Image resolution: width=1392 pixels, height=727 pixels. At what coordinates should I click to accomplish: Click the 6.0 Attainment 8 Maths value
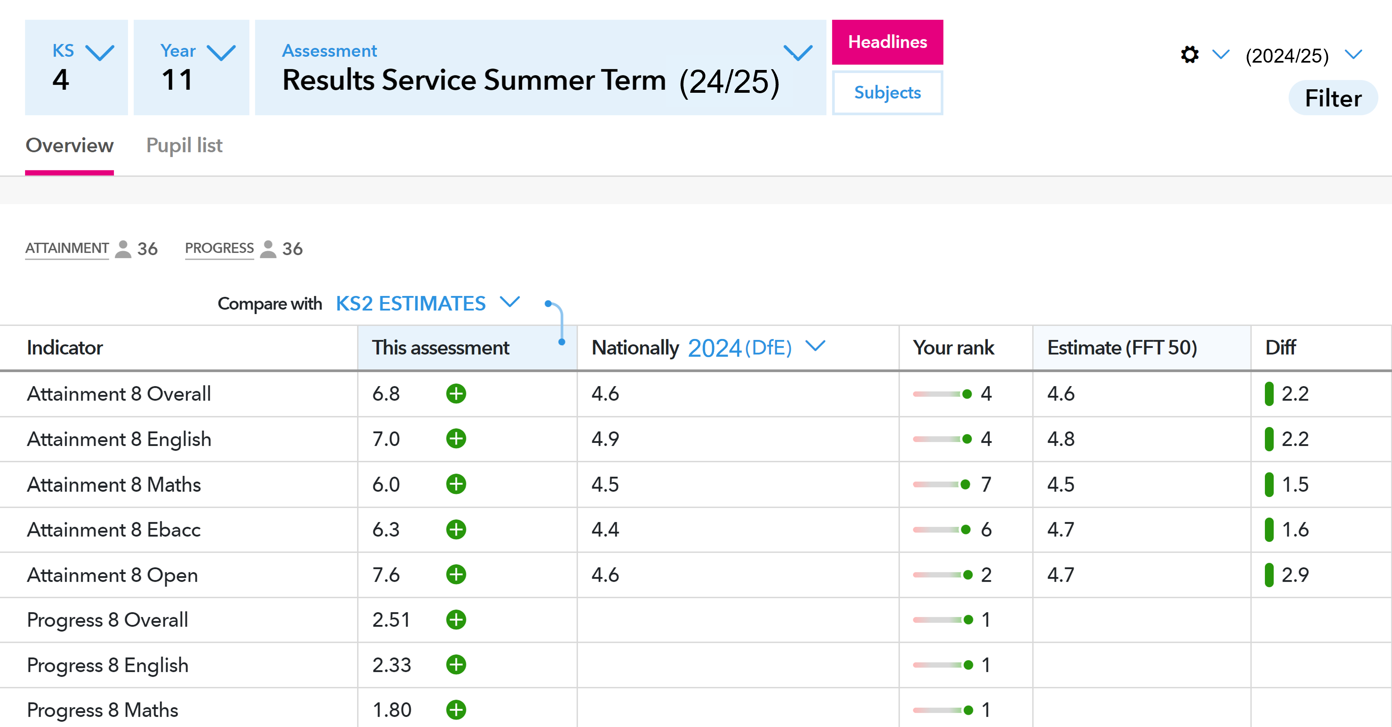(386, 484)
